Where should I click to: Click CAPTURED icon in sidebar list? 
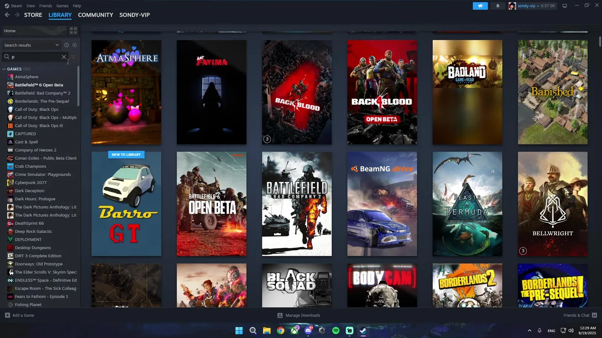point(10,134)
